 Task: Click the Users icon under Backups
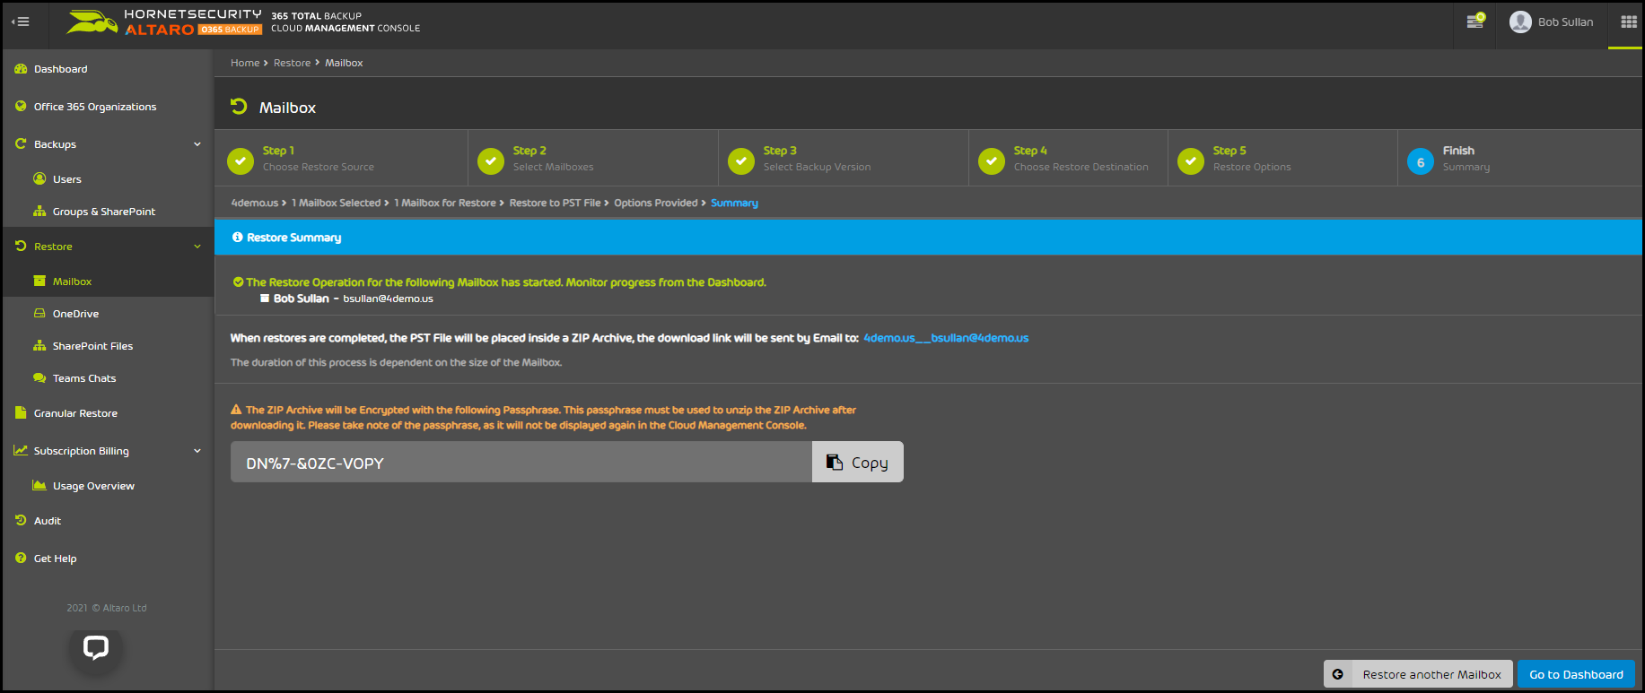coord(39,178)
